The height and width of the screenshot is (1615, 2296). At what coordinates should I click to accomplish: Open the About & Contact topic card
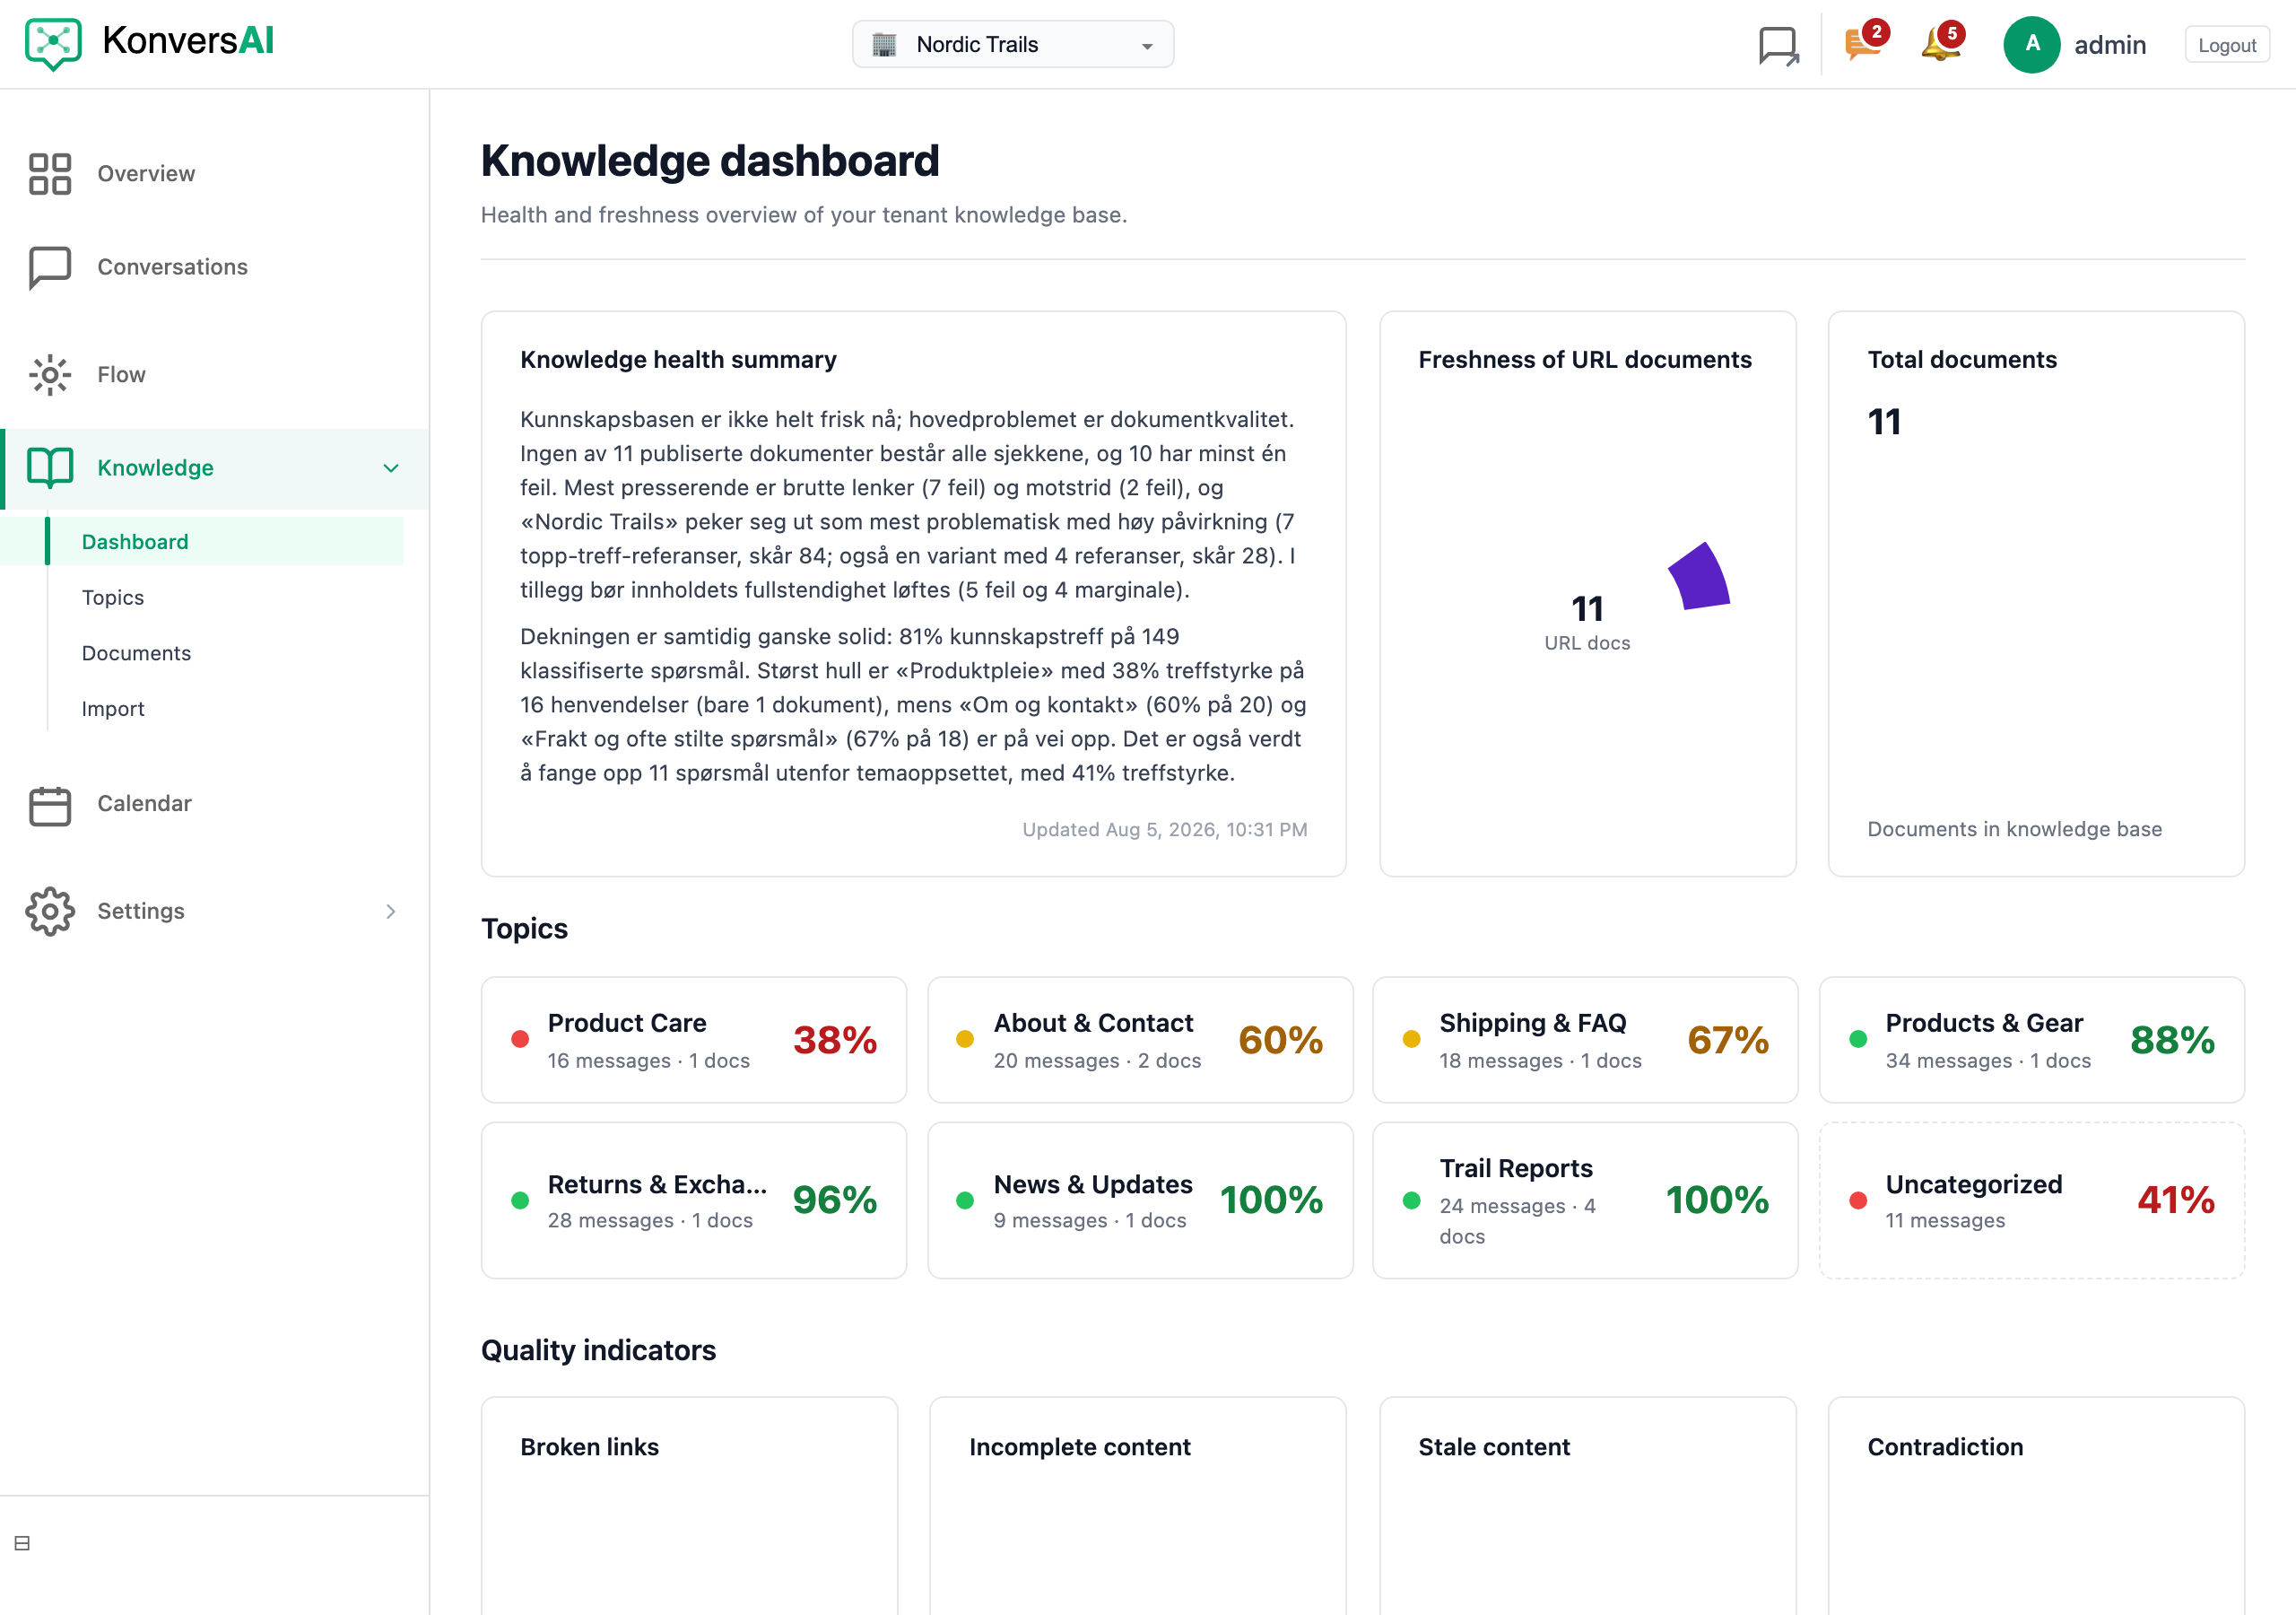coord(1140,1040)
